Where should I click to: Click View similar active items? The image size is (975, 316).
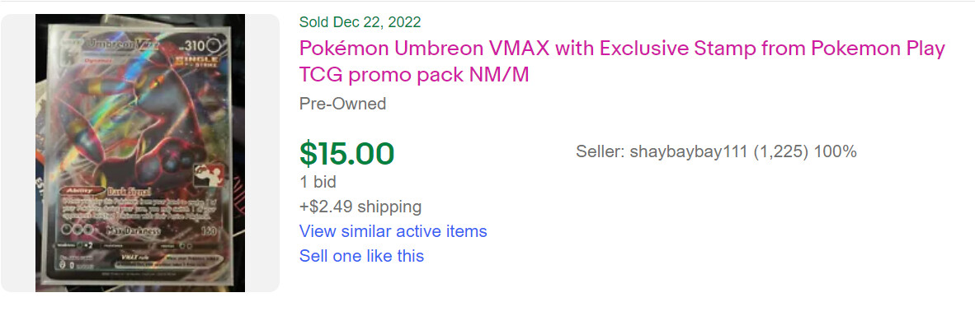coord(393,231)
